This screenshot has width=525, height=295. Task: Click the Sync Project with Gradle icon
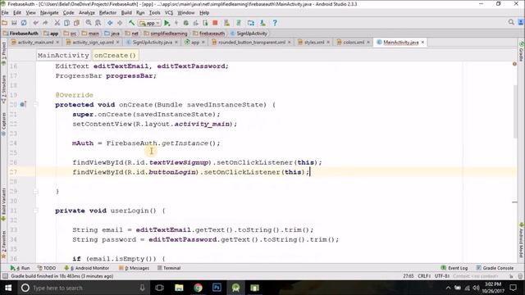(239, 23)
